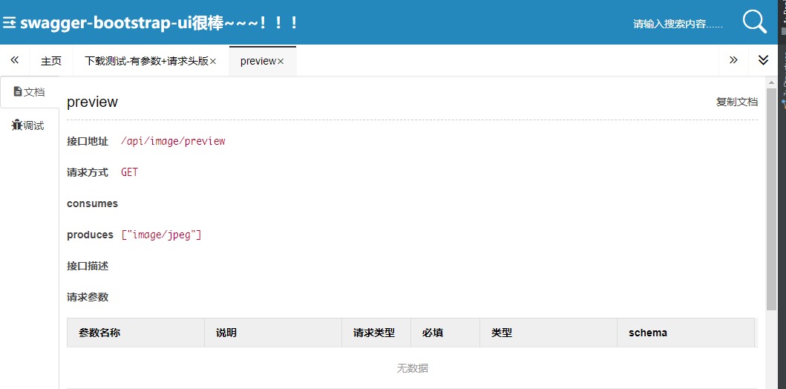Click the /api/image/preview path text
Viewport: 786px width, 389px height.
pos(173,141)
